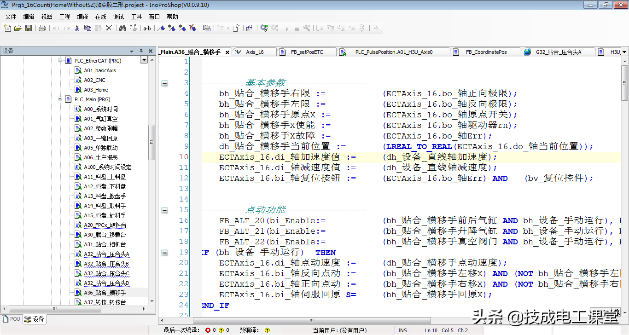Open the 编译 menu

pos(82,17)
